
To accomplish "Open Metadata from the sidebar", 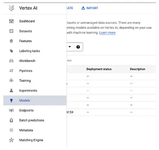I will (x=35, y=130).
